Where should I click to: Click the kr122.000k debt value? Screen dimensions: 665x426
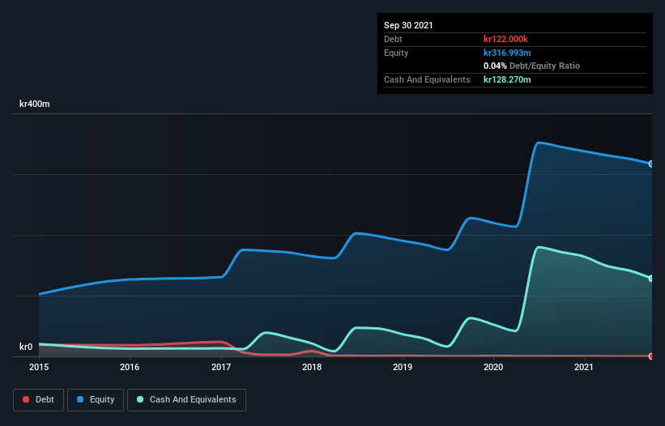point(505,39)
